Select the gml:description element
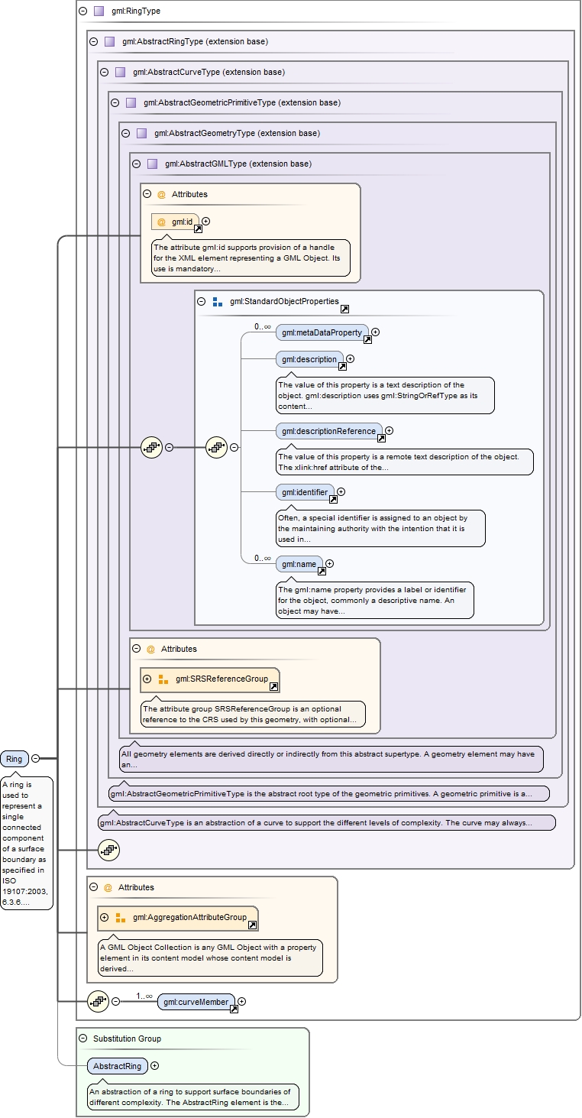 click(x=309, y=359)
